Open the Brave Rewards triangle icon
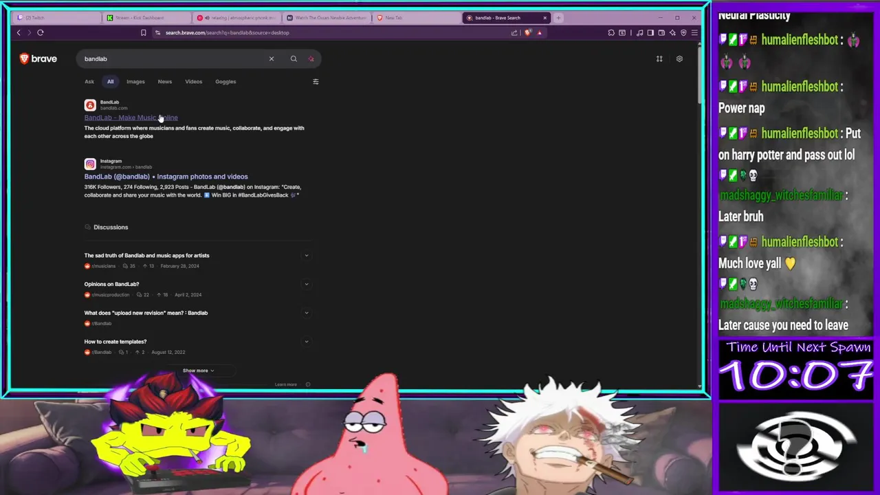Screen dimensions: 880x495 [540, 32]
